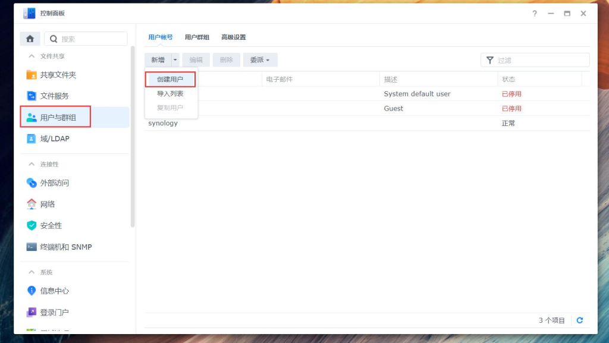
Task: Collapse the 文件共享 section
Action: (x=49, y=56)
